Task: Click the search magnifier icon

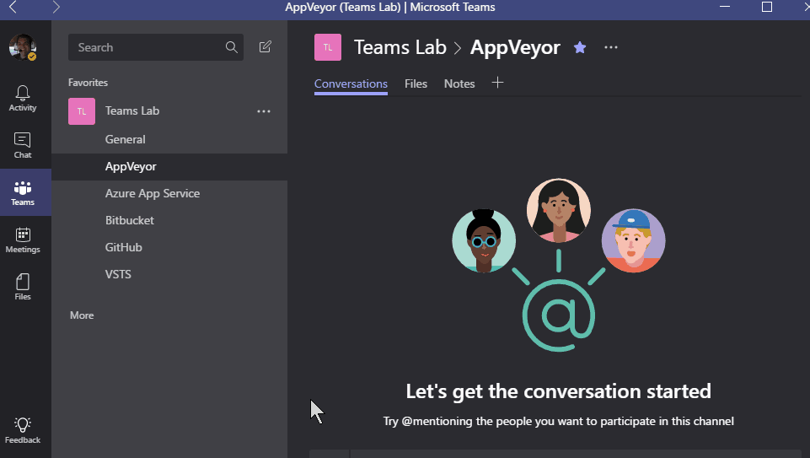Action: click(x=232, y=47)
